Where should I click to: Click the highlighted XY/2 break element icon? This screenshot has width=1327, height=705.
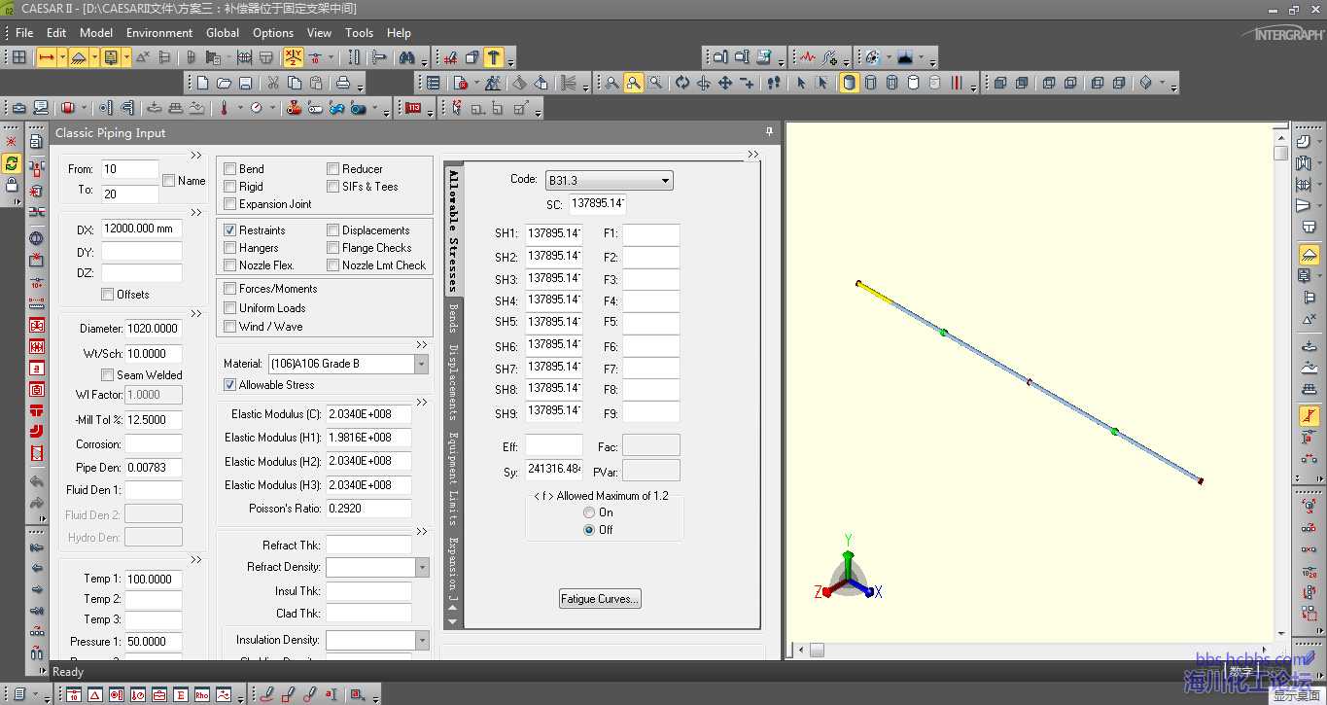pos(294,57)
